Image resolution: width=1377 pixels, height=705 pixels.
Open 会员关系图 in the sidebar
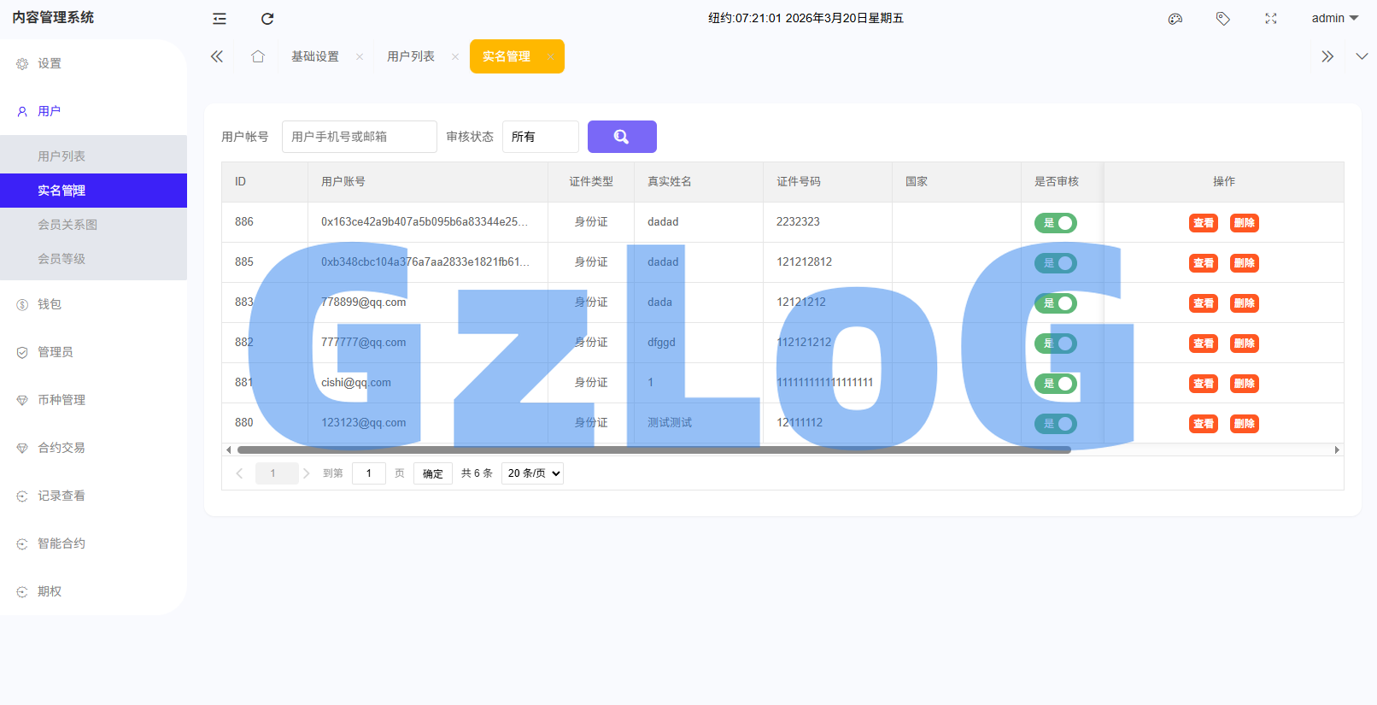coord(67,225)
